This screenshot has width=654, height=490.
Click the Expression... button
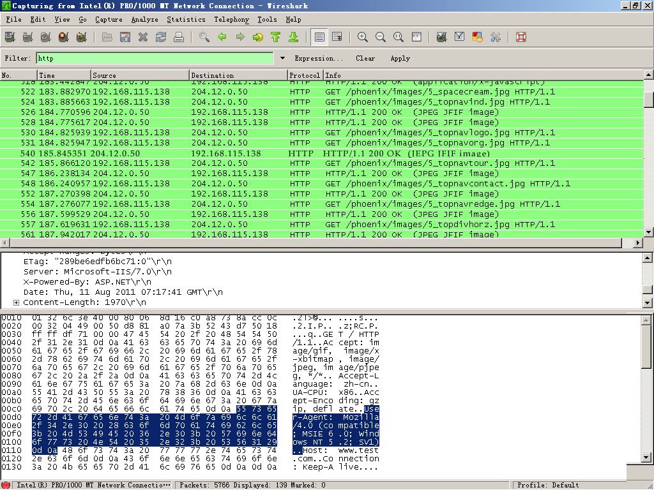[x=319, y=58]
